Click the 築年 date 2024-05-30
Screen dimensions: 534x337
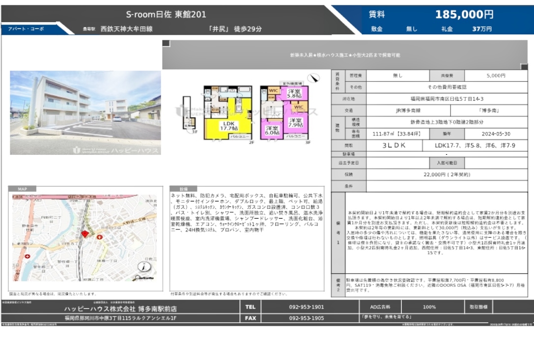tap(496, 134)
